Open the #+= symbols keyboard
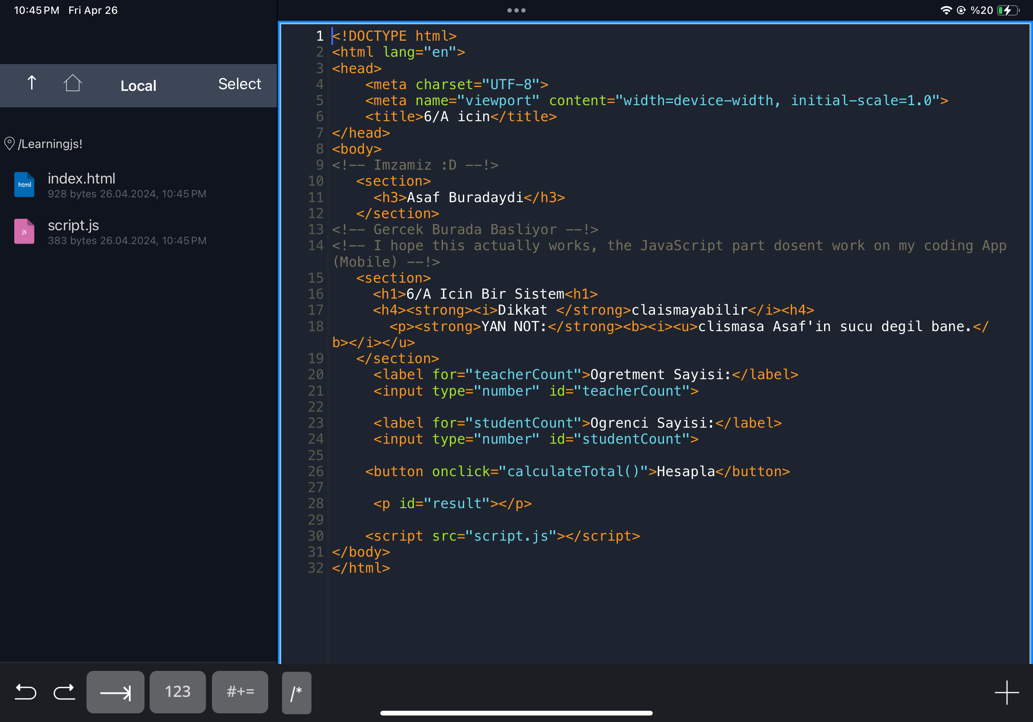This screenshot has height=722, width=1033. click(x=240, y=692)
